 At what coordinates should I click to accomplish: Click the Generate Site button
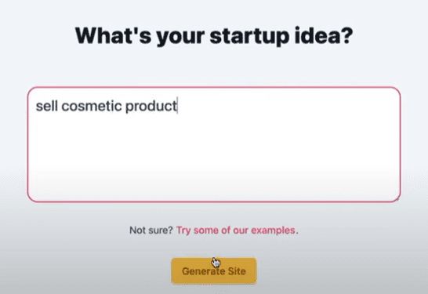[x=214, y=271]
